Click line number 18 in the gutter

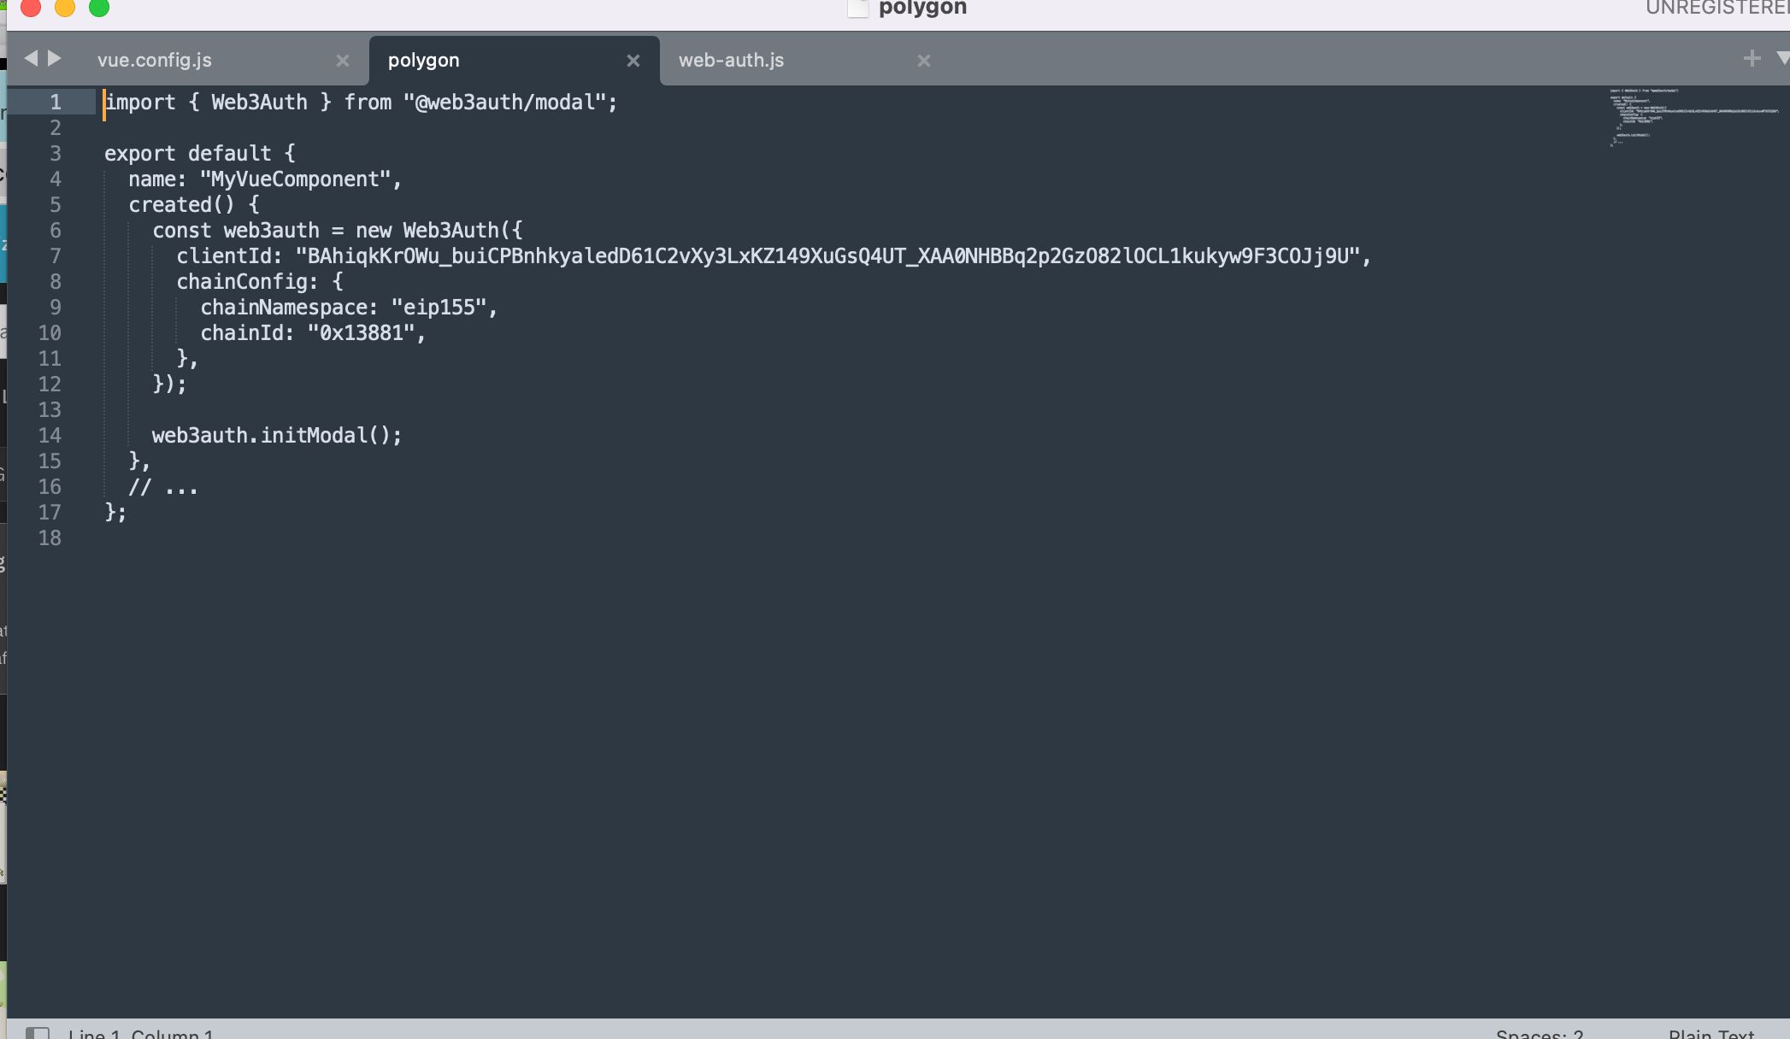[50, 538]
